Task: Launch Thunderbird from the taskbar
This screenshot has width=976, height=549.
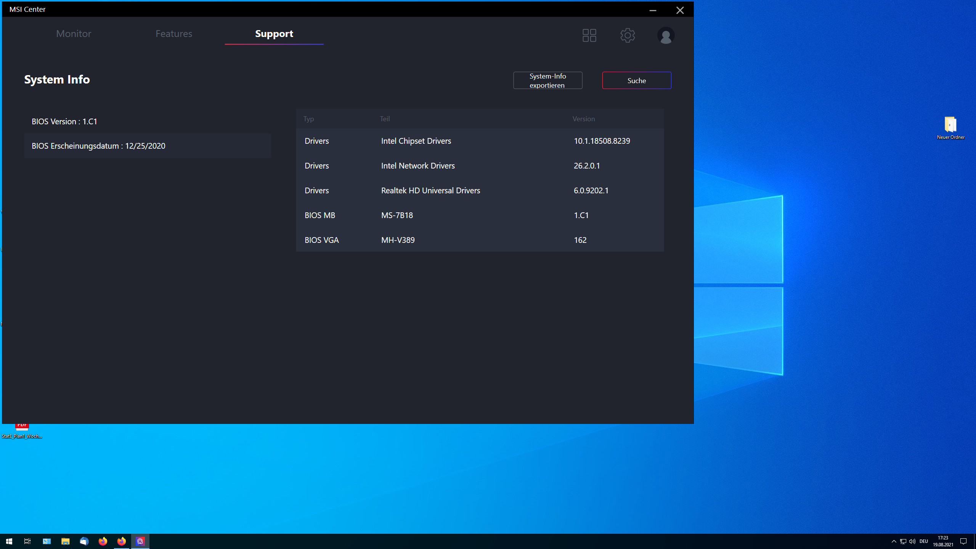Action: (x=84, y=541)
